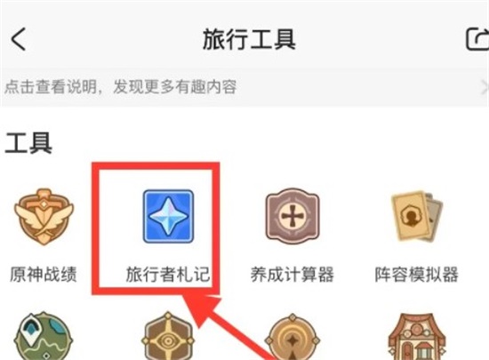Launch the 养成计算器 cross emblem icon
Screen dimensions: 489x360
pyautogui.click(x=293, y=216)
